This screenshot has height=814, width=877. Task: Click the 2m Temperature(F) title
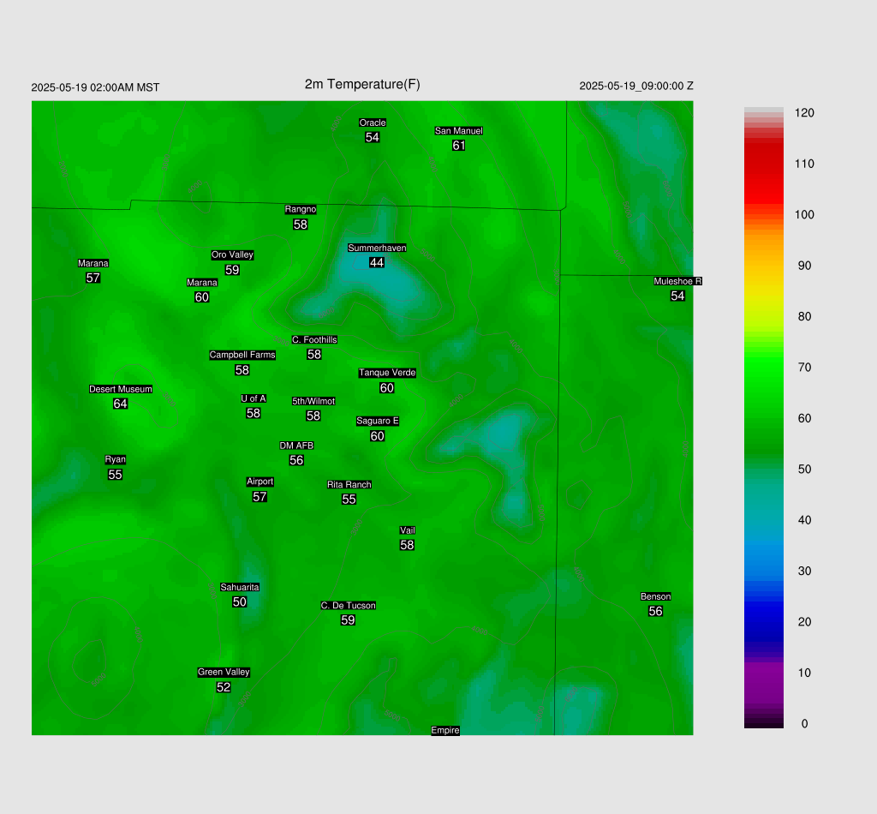pos(362,84)
